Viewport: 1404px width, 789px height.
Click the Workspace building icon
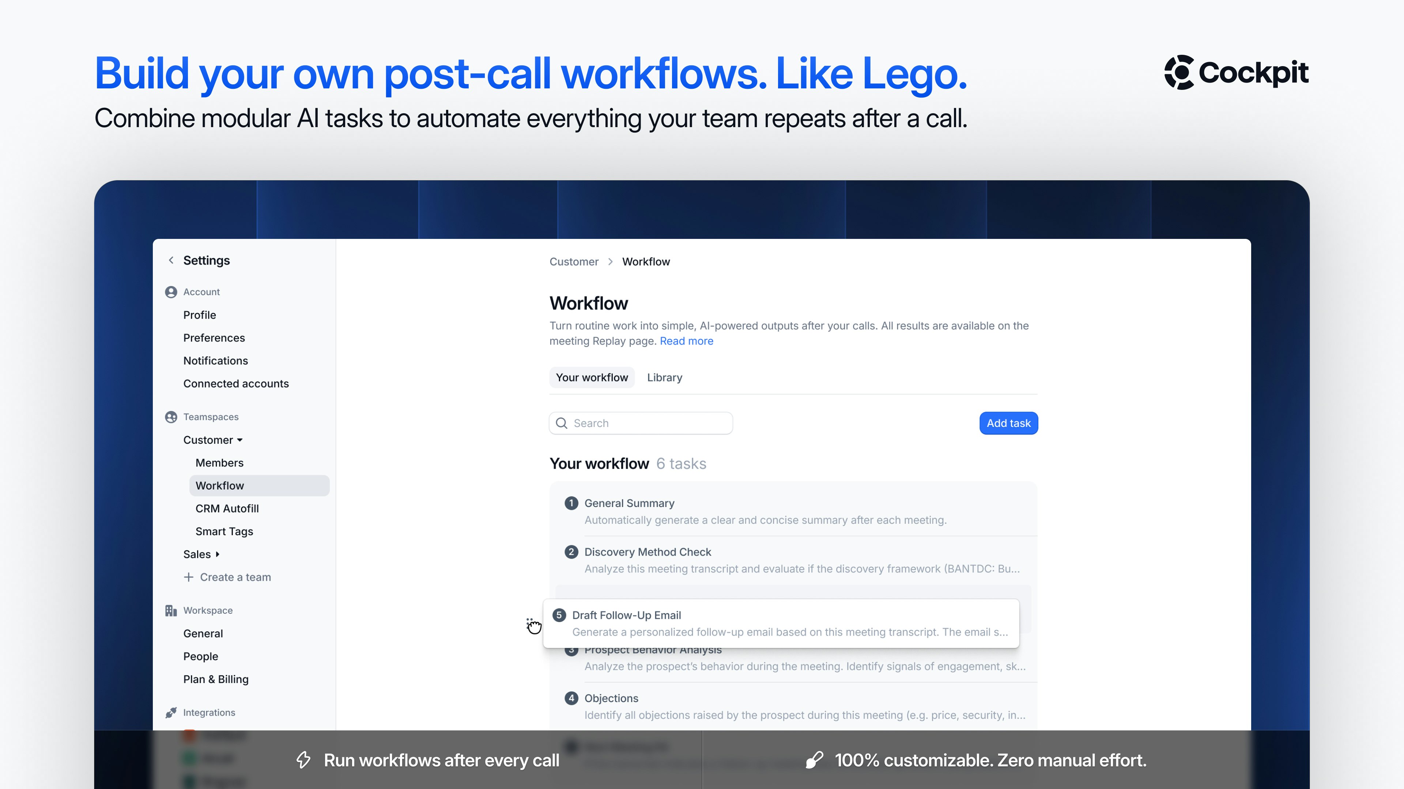(171, 610)
